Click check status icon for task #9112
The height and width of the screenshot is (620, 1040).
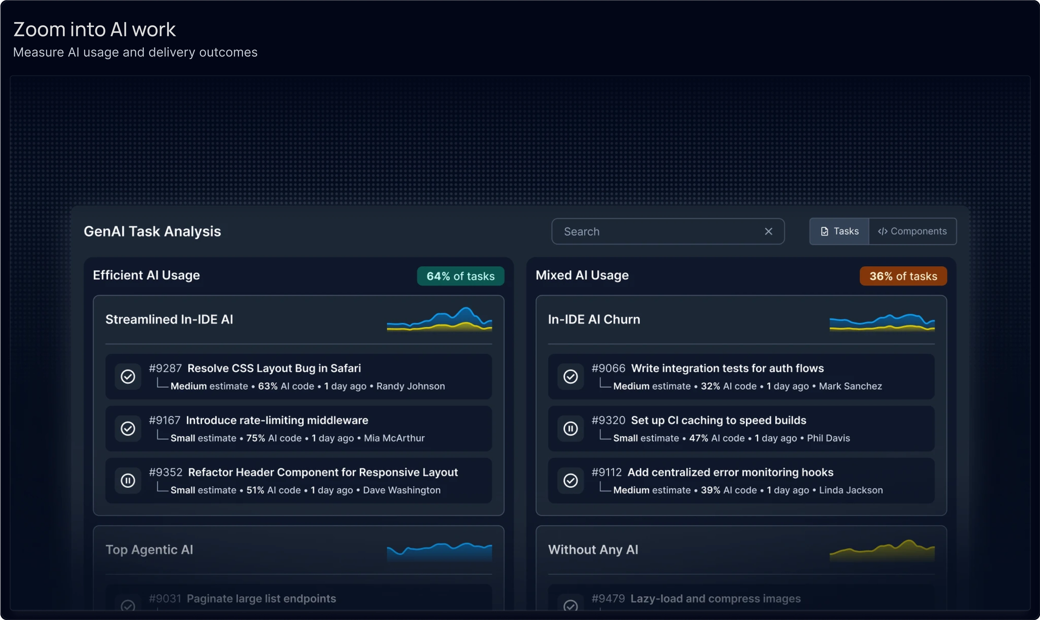click(x=570, y=480)
